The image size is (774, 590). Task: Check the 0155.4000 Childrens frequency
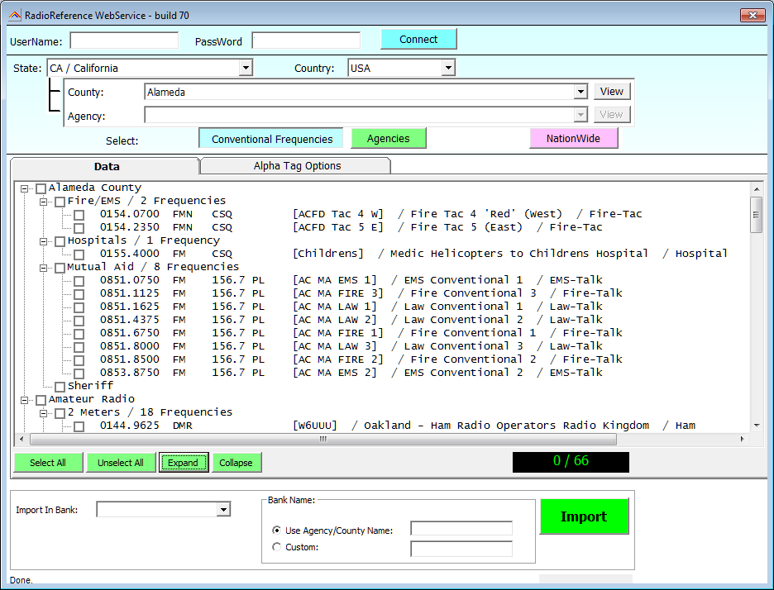[x=79, y=255]
